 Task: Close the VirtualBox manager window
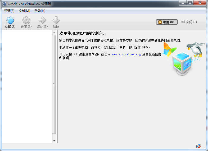pos(200,3)
